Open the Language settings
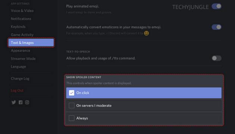Viewport: 235px width, 134px height. click(x=18, y=67)
